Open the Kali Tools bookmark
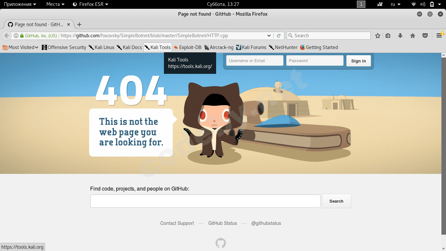 158,47
